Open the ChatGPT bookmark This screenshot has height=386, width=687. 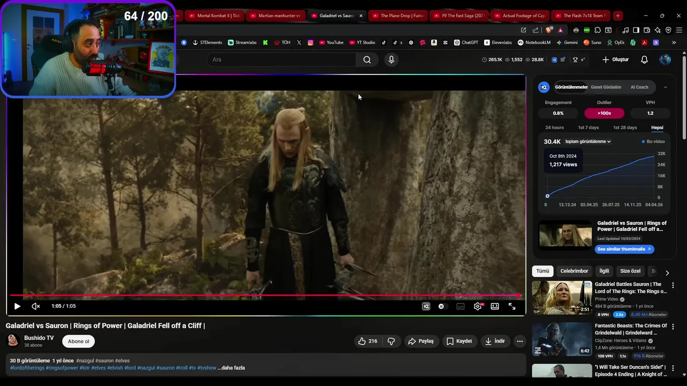[466, 42]
